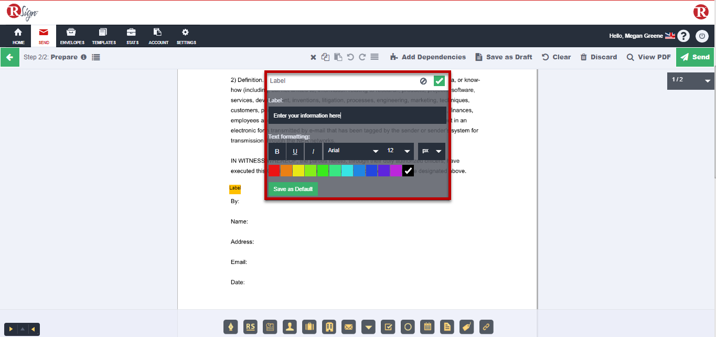Toggle bold text formatting
Viewport: 716px width, 337px height.
(x=276, y=151)
